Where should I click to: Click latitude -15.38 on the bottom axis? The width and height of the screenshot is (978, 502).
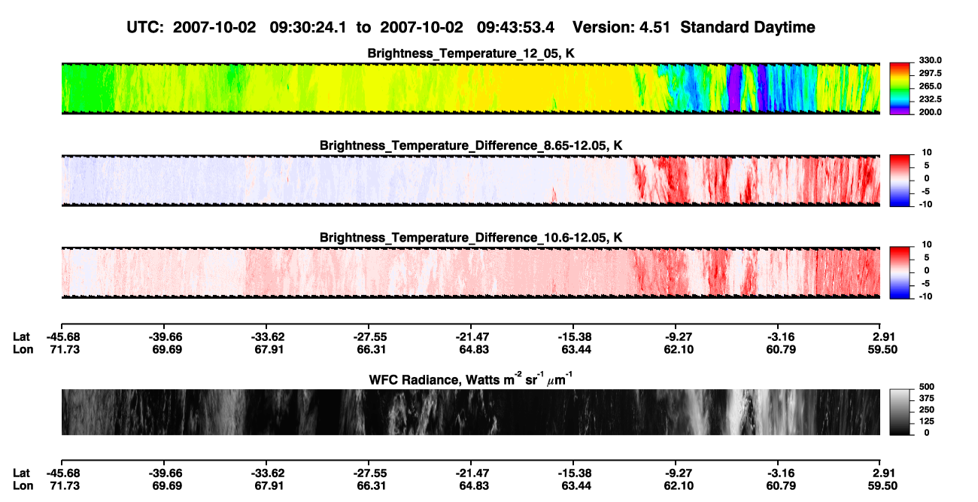(x=573, y=473)
